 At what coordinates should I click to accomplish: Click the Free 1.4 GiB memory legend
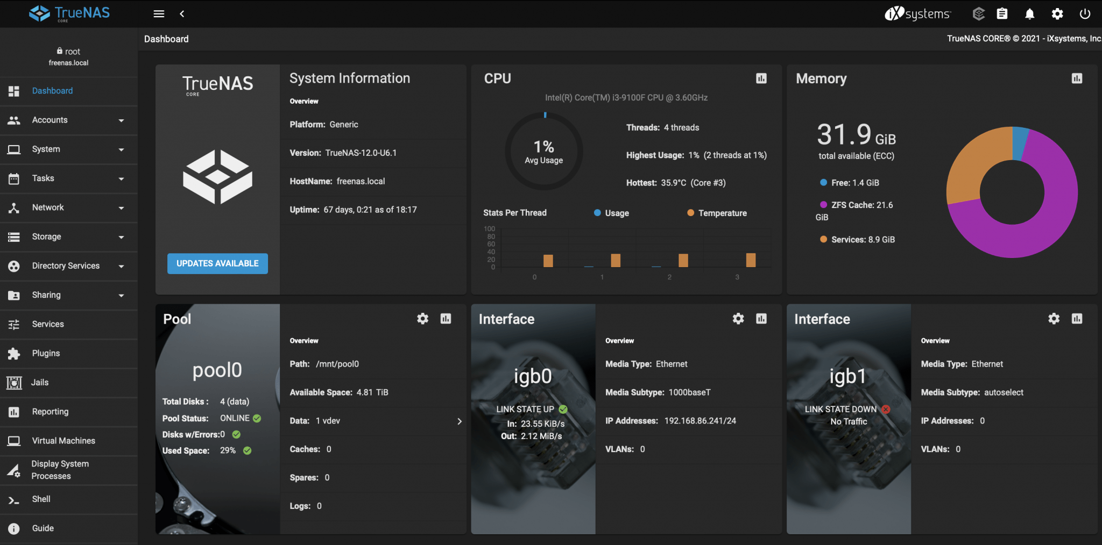click(x=850, y=183)
